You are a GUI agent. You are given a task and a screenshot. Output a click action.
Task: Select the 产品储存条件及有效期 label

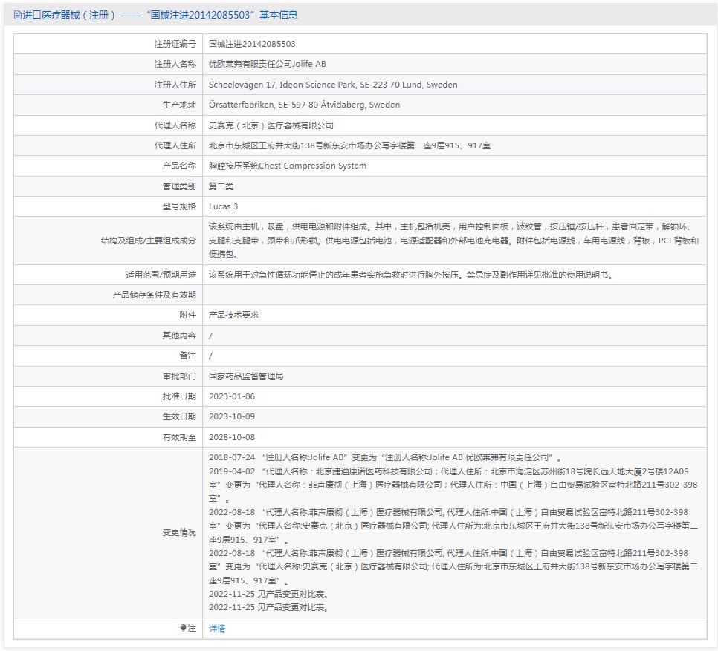tap(155, 295)
